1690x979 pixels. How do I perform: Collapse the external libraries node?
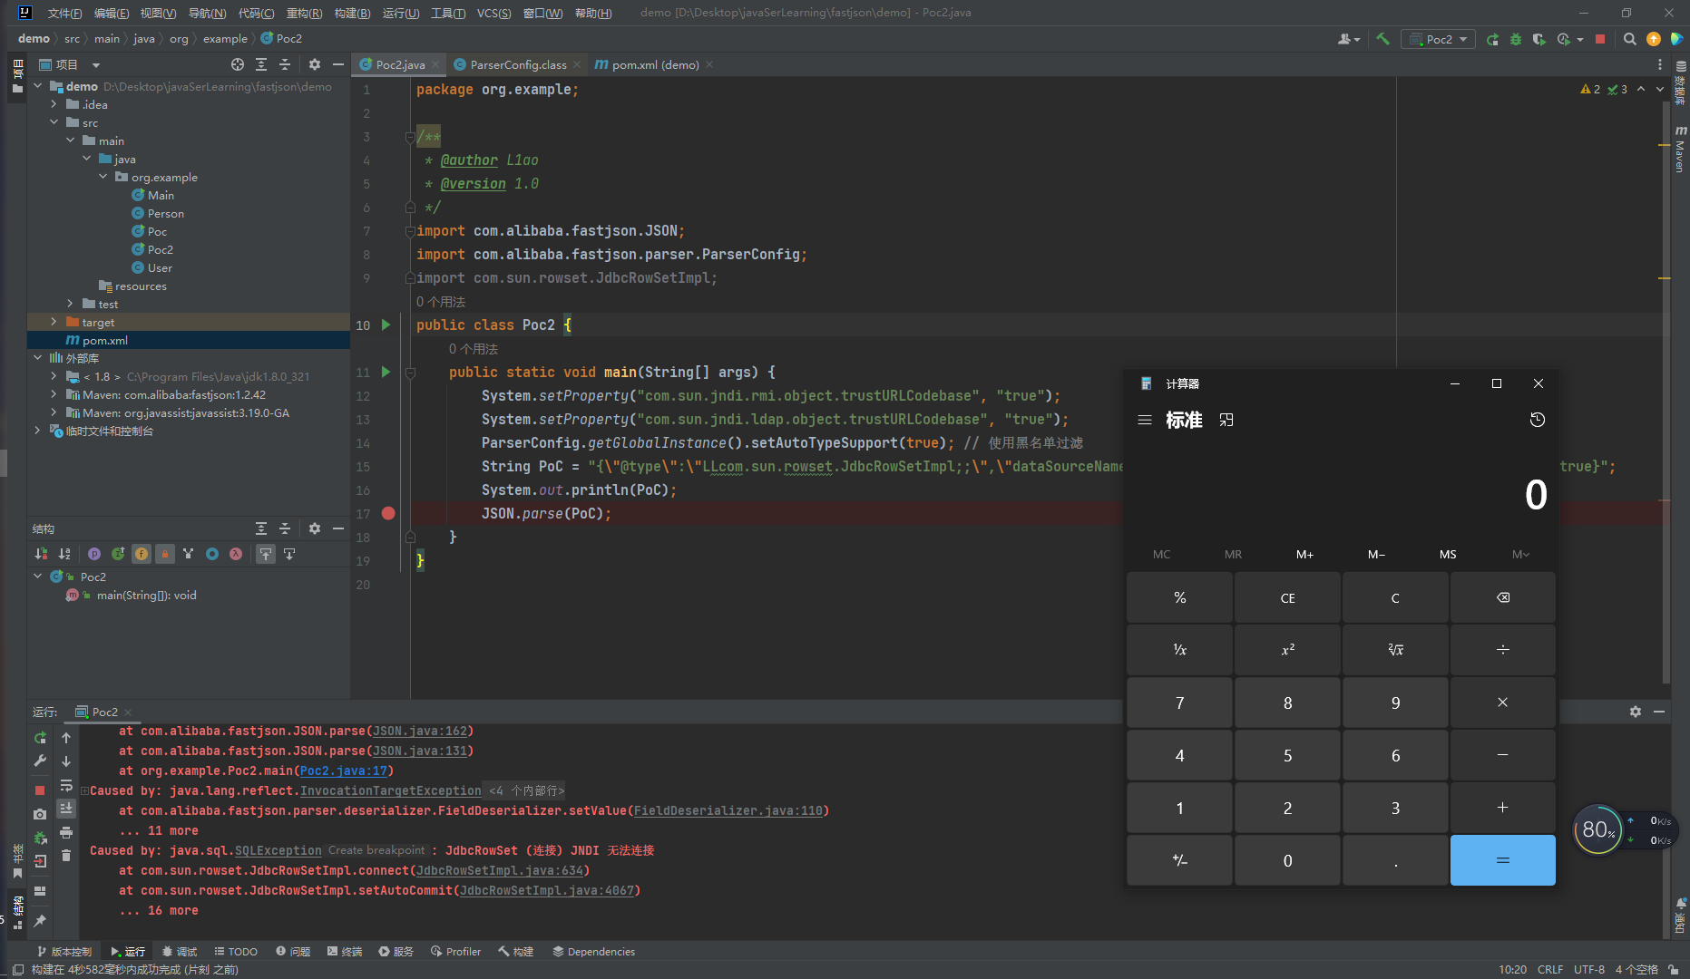tap(37, 358)
